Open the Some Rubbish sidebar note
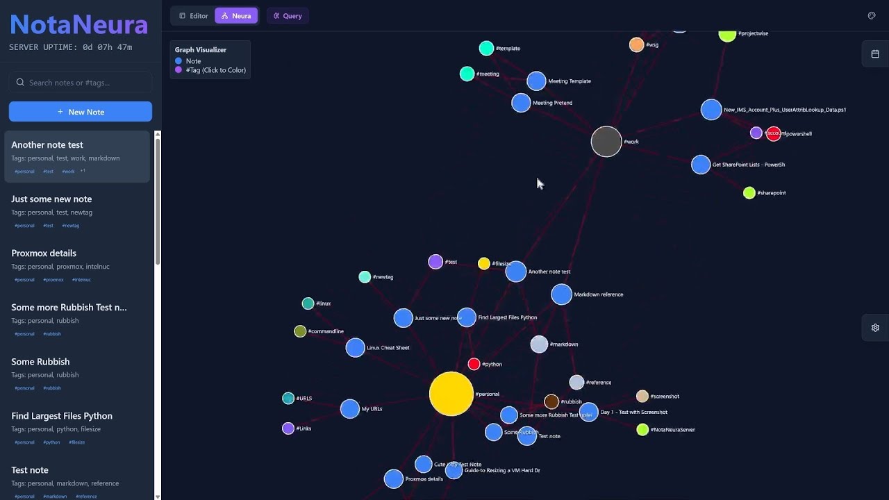Viewport: 889px width, 500px height. [77, 374]
